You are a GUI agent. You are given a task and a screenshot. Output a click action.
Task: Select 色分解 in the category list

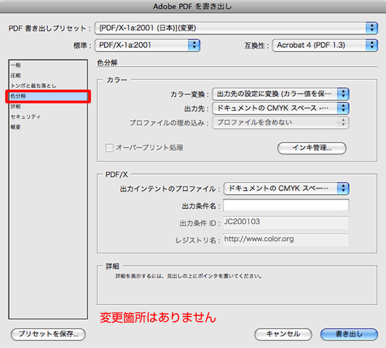(48, 96)
